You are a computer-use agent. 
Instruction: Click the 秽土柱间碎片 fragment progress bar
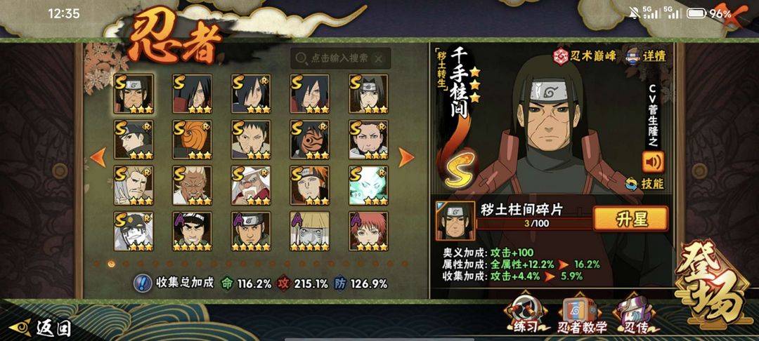[x=534, y=223]
